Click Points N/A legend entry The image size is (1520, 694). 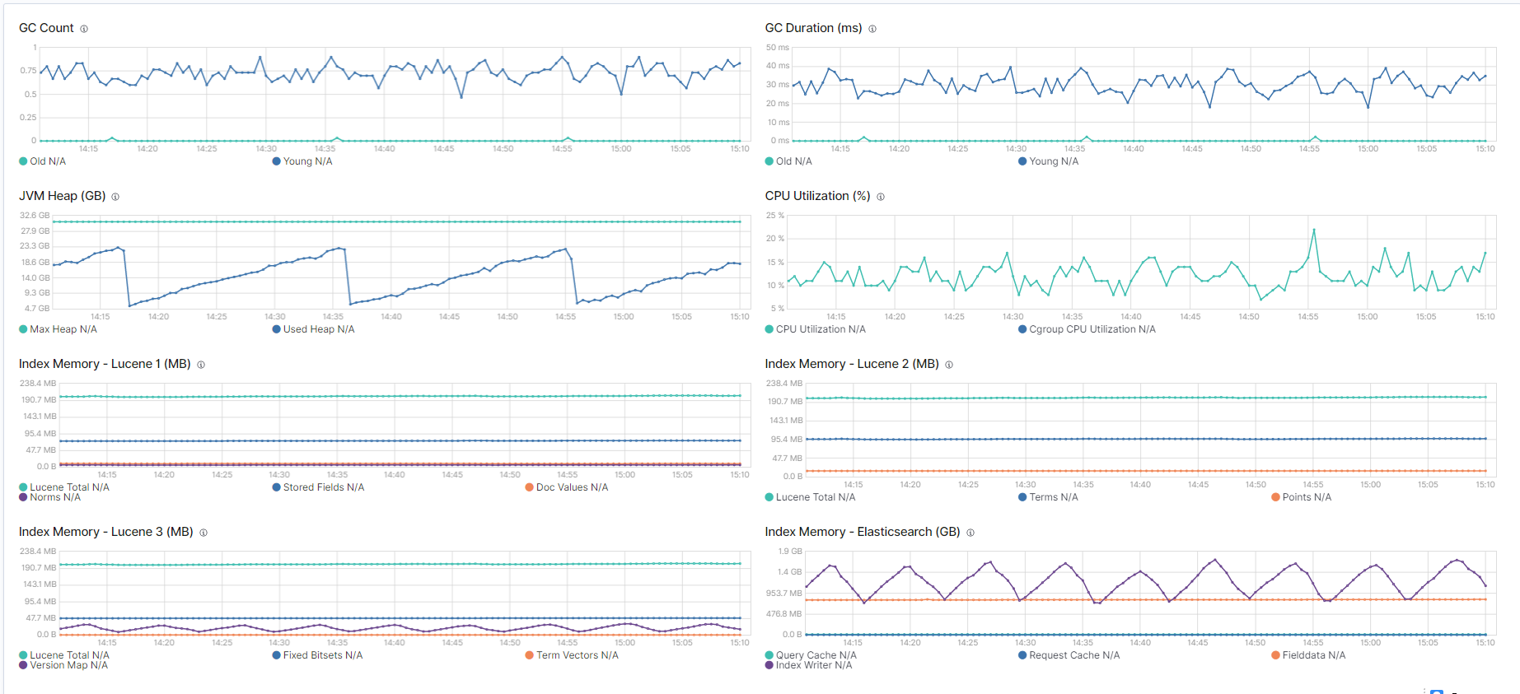(x=1302, y=497)
